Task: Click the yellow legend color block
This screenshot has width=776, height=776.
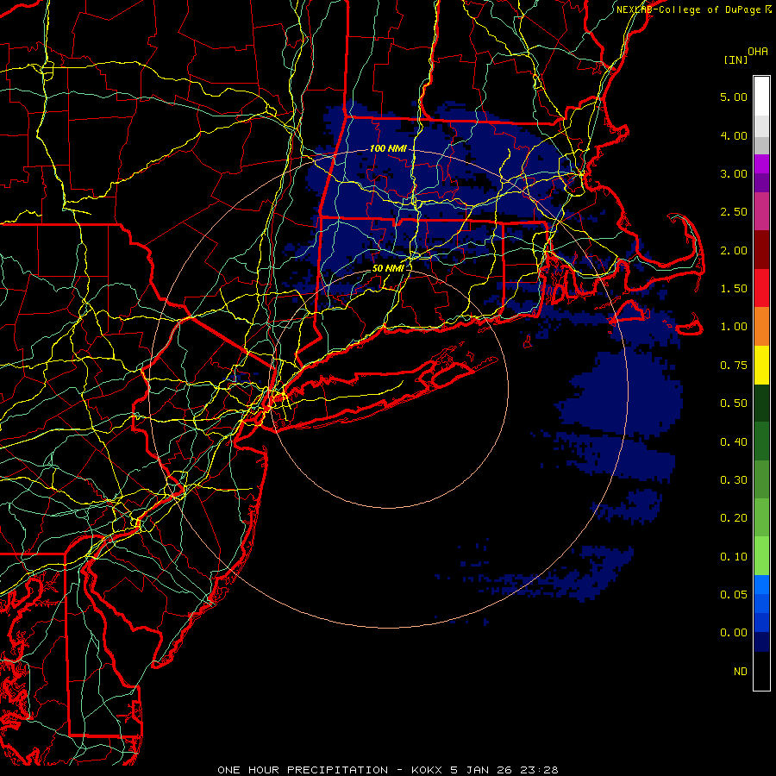Action: pos(761,365)
